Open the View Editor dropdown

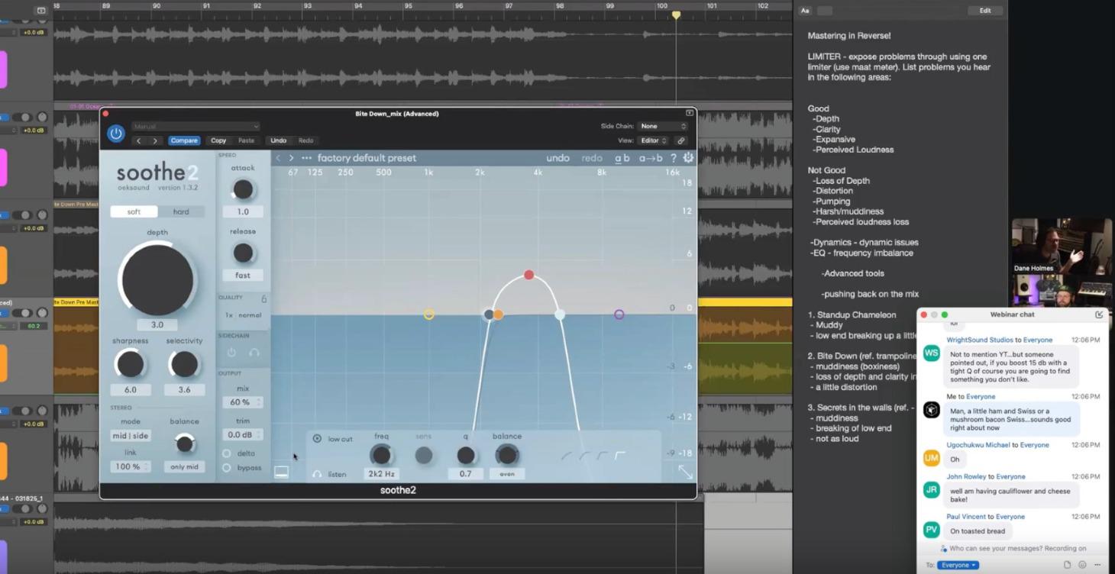click(x=653, y=140)
